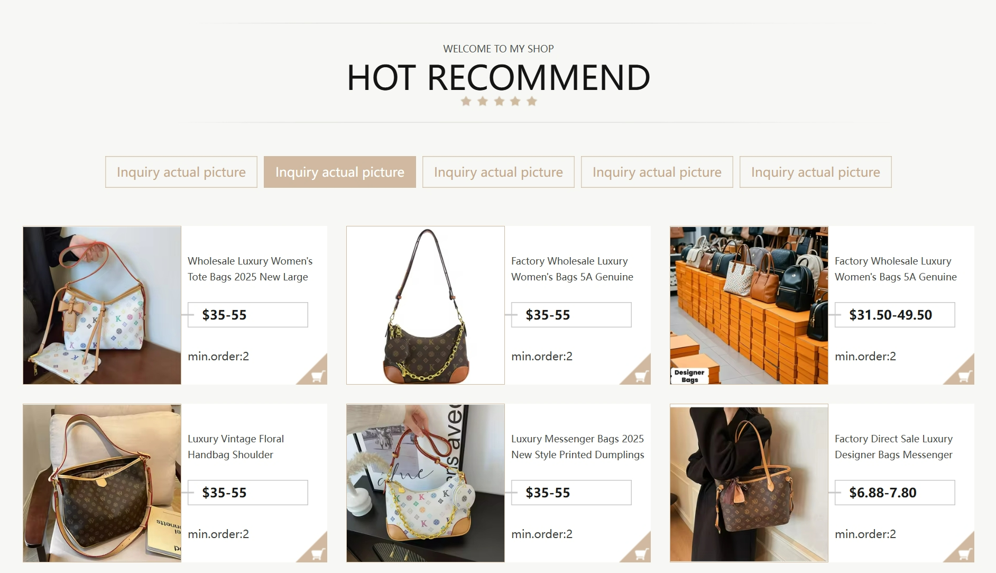996x573 pixels.
Task: Click the $6.88-7.80 price box
Action: [895, 493]
